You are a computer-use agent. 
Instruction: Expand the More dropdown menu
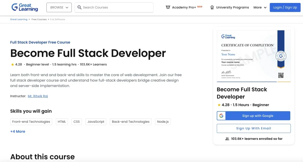pyautogui.click(x=260, y=7)
